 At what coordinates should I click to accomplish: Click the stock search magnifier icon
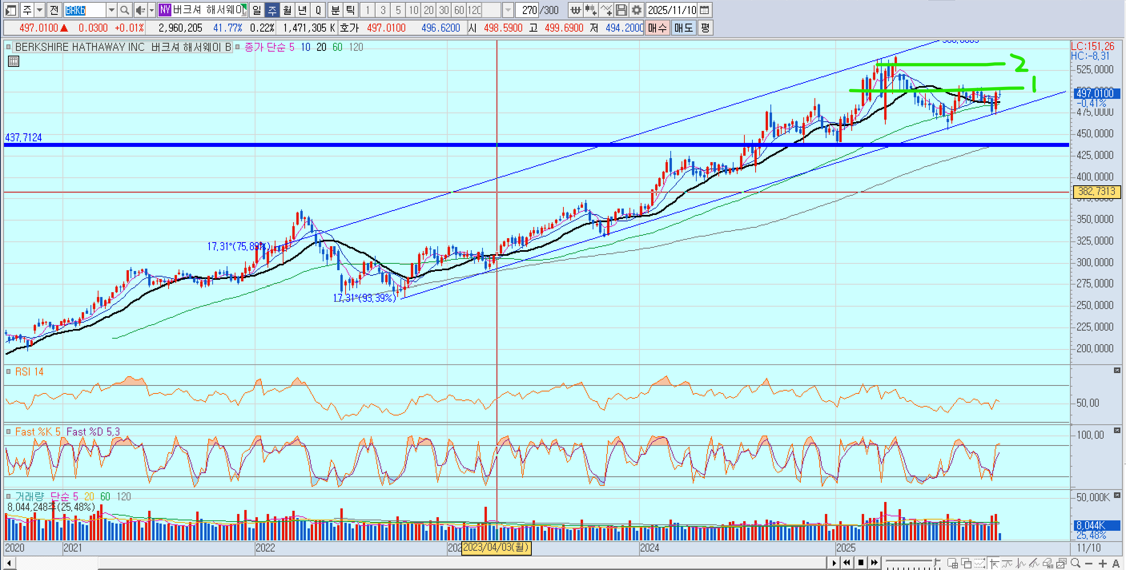[x=124, y=10]
